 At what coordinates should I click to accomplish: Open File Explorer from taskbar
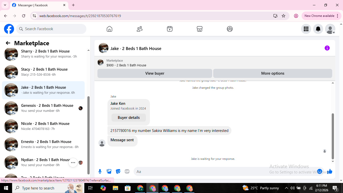[x=115, y=188]
